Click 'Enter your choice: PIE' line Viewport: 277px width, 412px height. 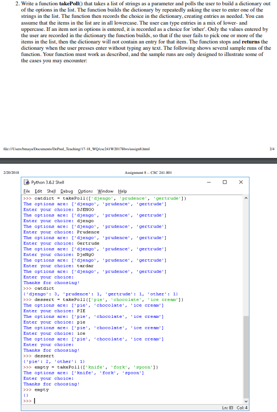55,311
